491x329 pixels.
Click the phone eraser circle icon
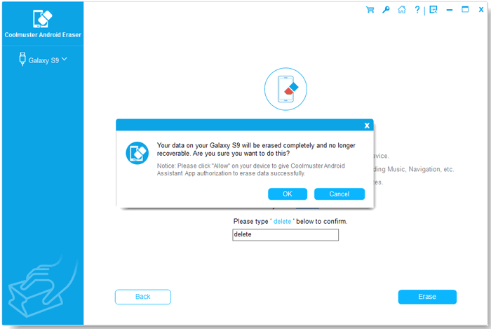285,89
